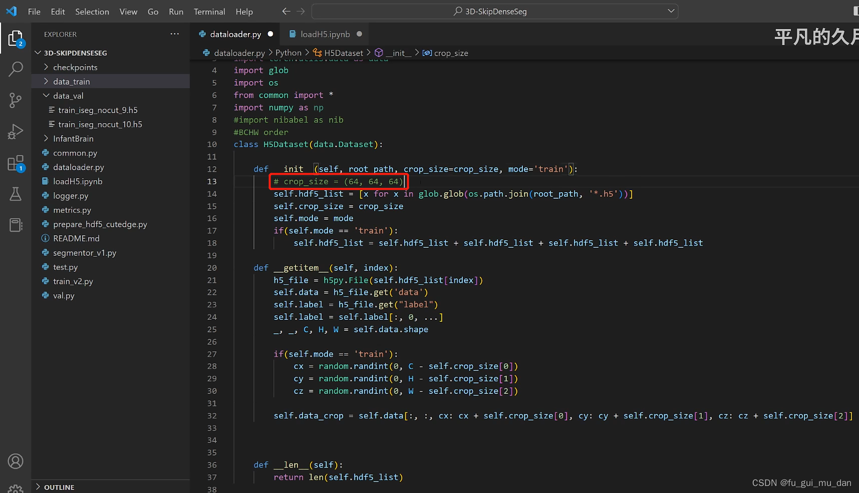Collapse the 3D-SKIPDENSESEG root folder
Image resolution: width=859 pixels, height=493 pixels.
38,53
